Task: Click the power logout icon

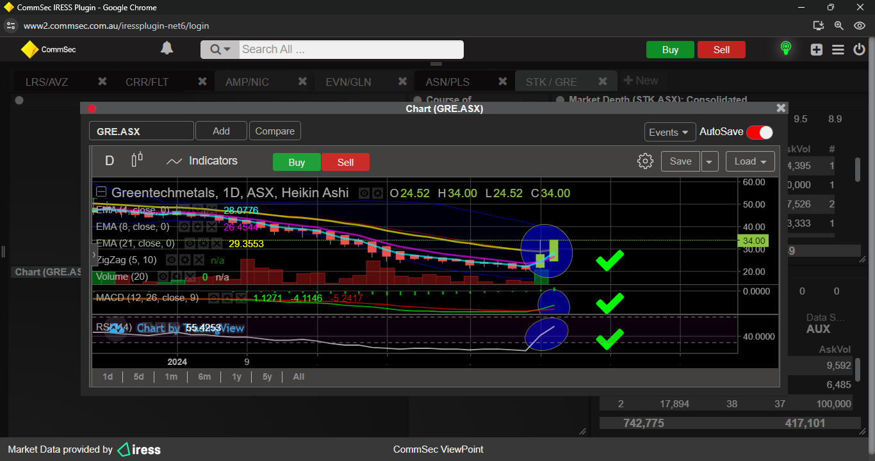Action: [859, 50]
